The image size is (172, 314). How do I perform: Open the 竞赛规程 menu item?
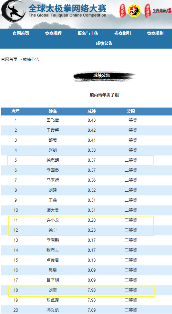pyautogui.click(x=53, y=33)
